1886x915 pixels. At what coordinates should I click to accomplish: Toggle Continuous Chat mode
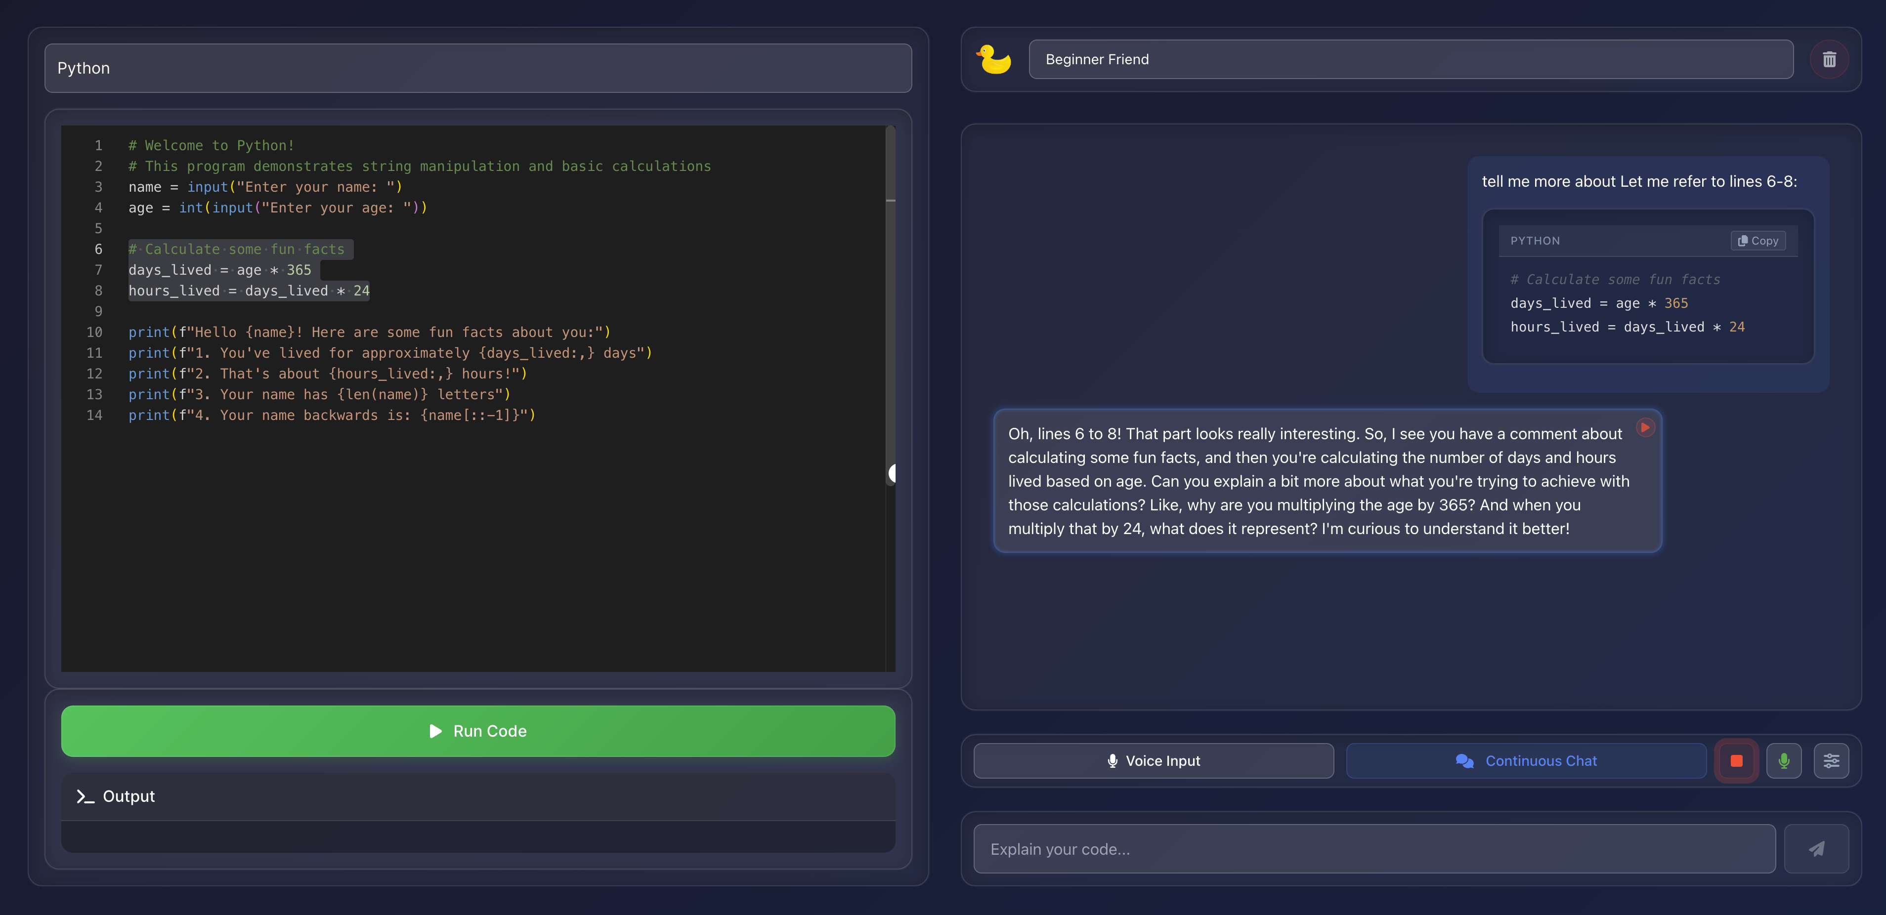click(1526, 761)
